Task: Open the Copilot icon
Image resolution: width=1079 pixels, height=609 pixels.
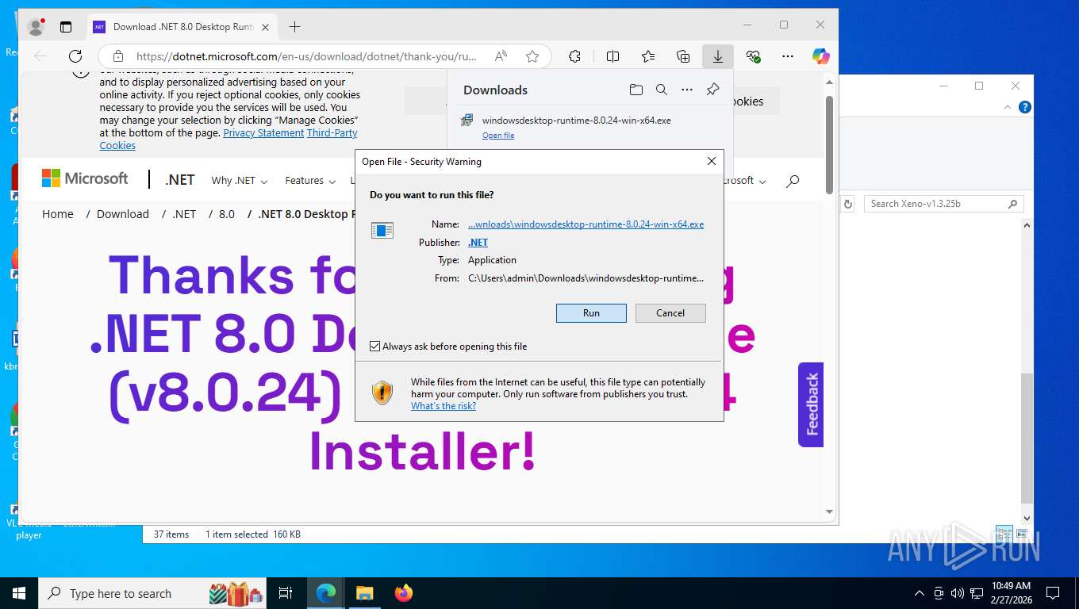Action: point(821,56)
